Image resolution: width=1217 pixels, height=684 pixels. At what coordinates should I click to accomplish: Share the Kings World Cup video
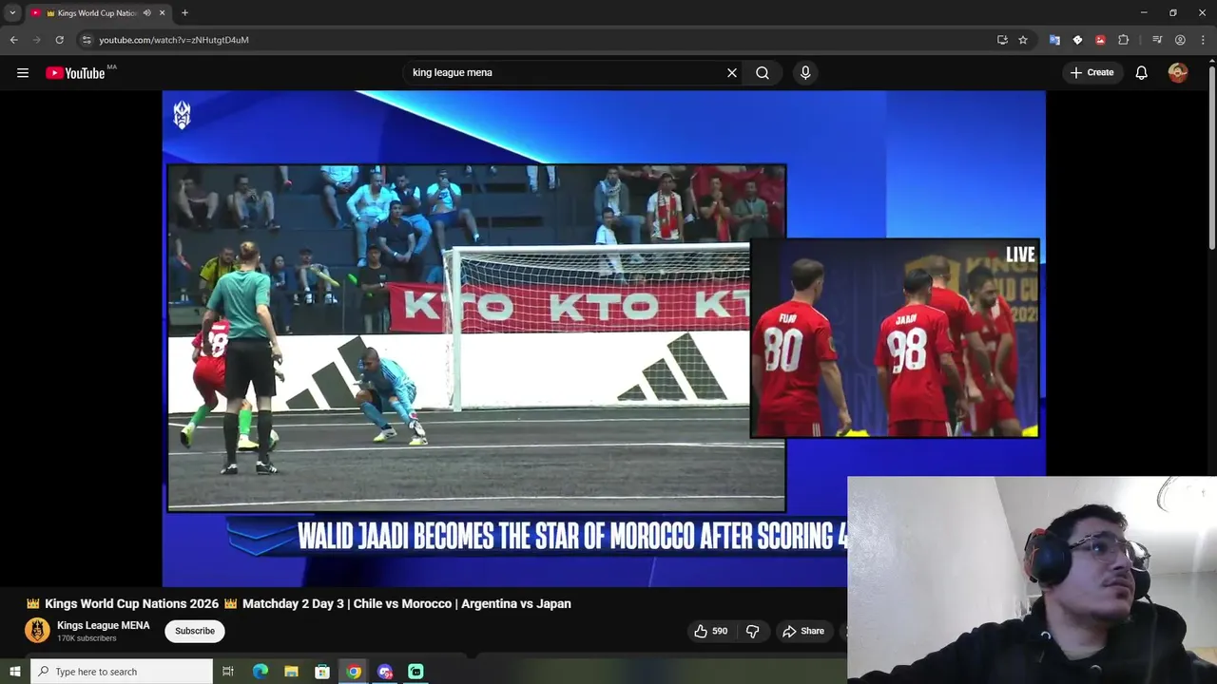[x=803, y=631]
